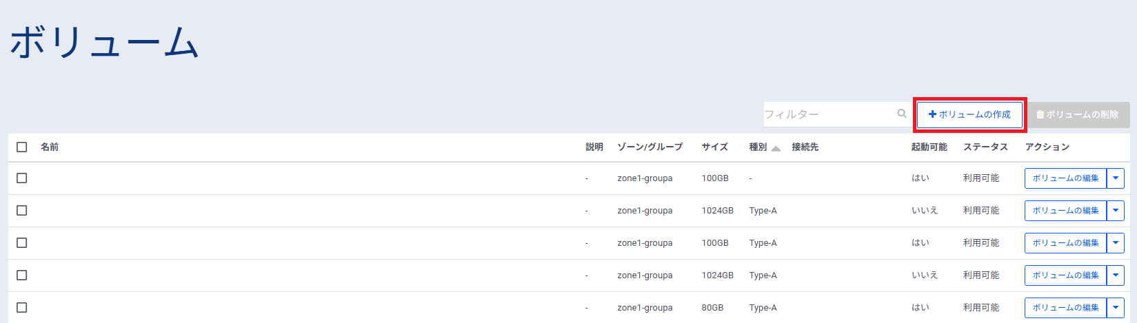Image resolution: width=1137 pixels, height=323 pixels.
Task: Click ボリュームの編集 for the 80GB volume
Action: (x=1065, y=307)
